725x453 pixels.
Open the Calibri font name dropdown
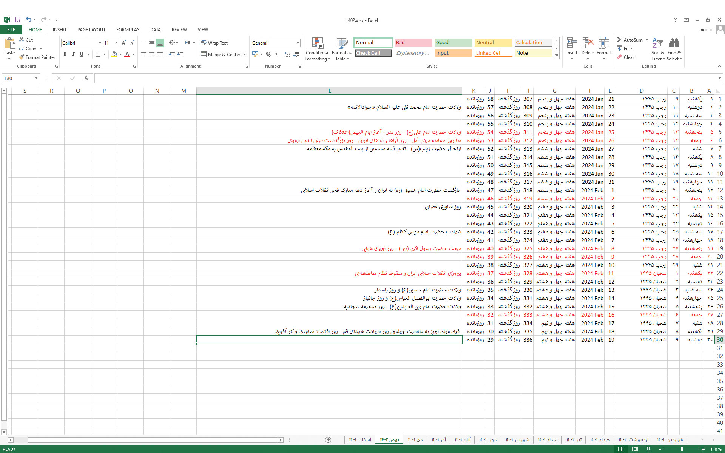pyautogui.click(x=100, y=43)
